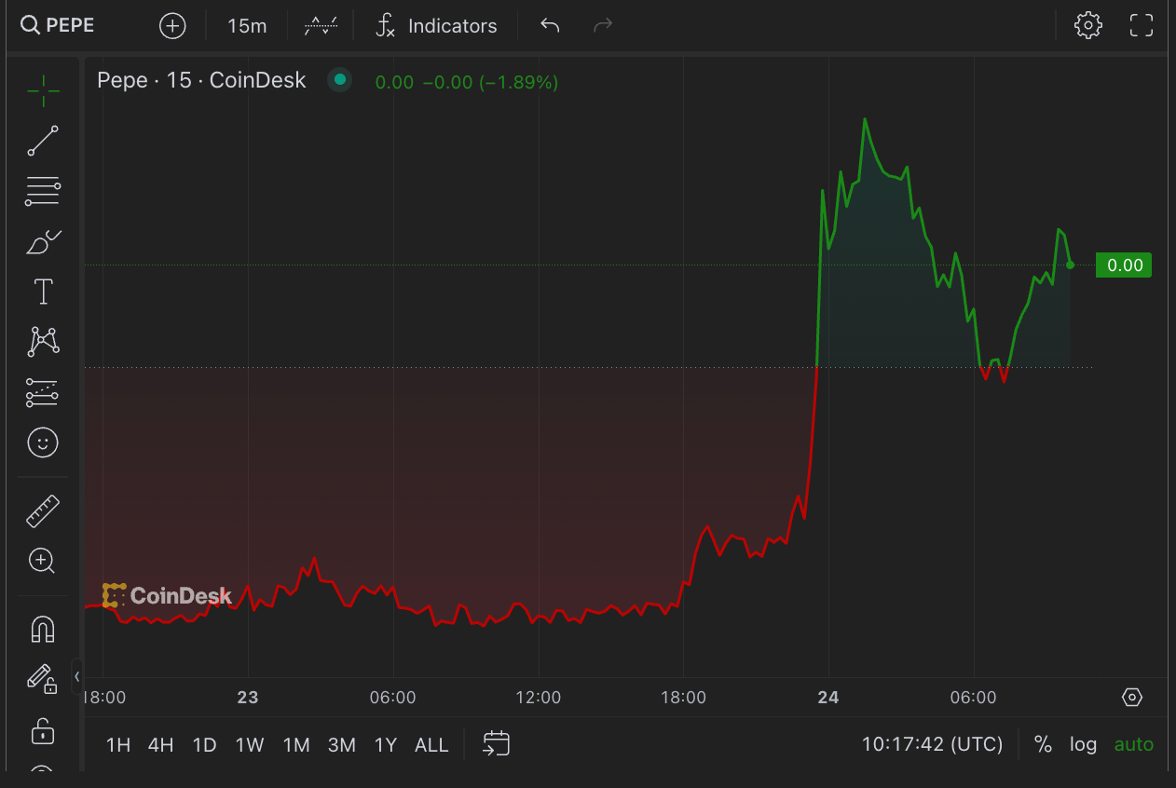Open the Indicators panel
Viewport: 1176px width, 788px height.
click(436, 25)
